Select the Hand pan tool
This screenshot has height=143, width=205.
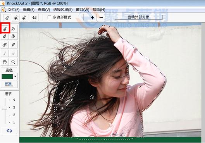tap(5, 62)
